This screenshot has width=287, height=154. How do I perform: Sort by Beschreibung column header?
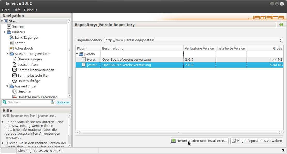(142, 48)
